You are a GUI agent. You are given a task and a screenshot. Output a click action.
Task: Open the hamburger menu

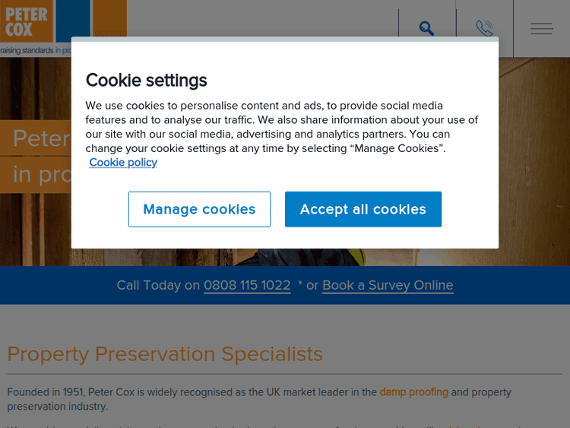pos(541,29)
